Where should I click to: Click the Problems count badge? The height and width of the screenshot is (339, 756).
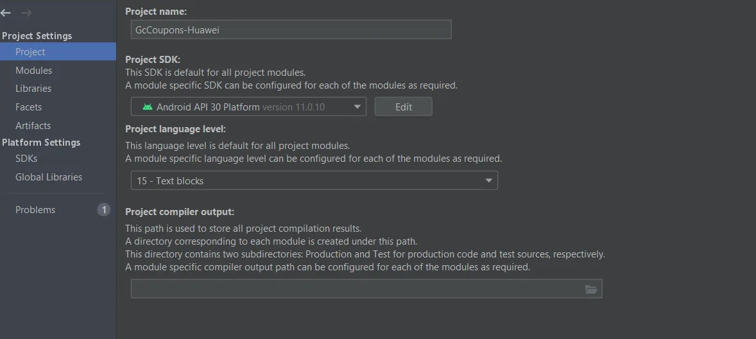coord(104,210)
